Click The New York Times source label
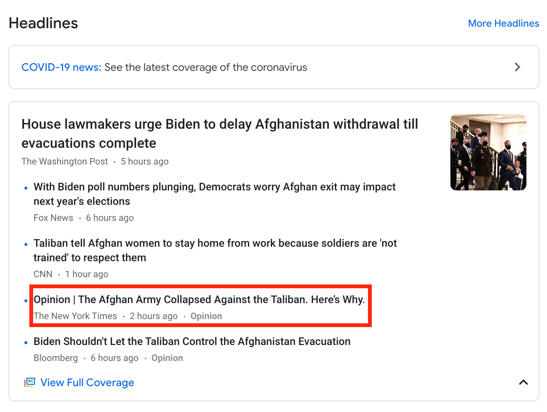 point(75,316)
